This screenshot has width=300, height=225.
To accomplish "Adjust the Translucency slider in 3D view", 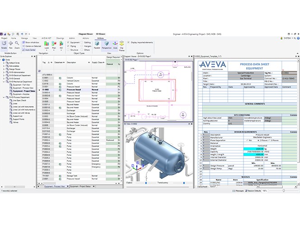I will pyautogui.click(x=184, y=183).
